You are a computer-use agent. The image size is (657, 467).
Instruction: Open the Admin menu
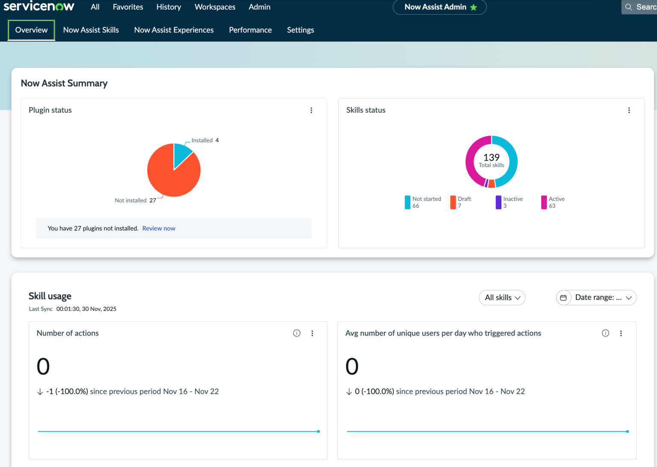click(x=259, y=7)
